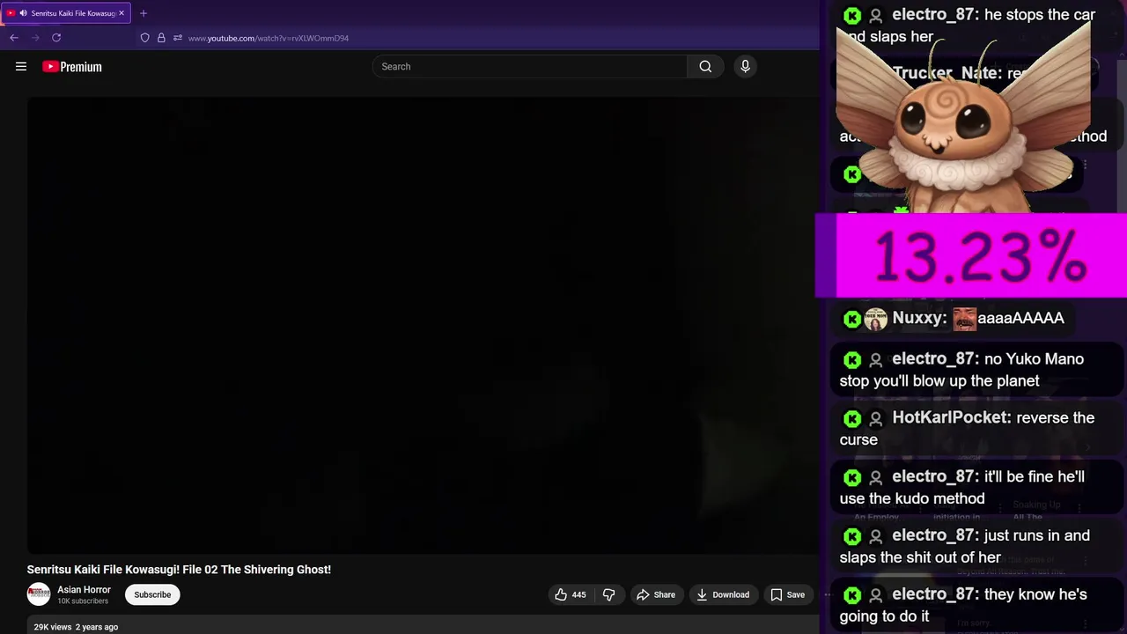Click the green badge beside HotKarlPocket

pos(852,418)
